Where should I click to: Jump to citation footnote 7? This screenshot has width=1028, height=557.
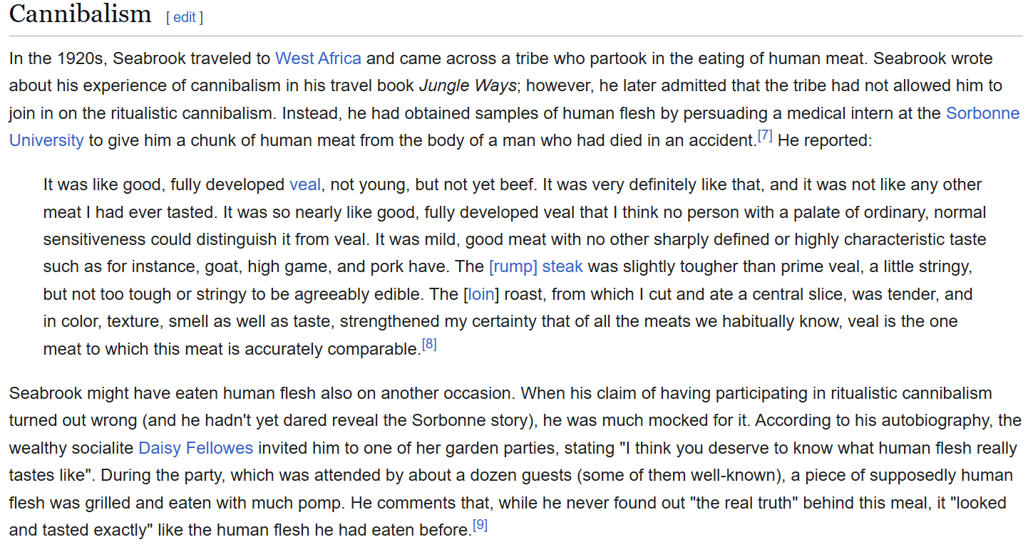pos(765,135)
